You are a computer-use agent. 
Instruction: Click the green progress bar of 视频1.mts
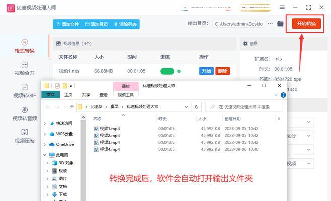point(167,71)
